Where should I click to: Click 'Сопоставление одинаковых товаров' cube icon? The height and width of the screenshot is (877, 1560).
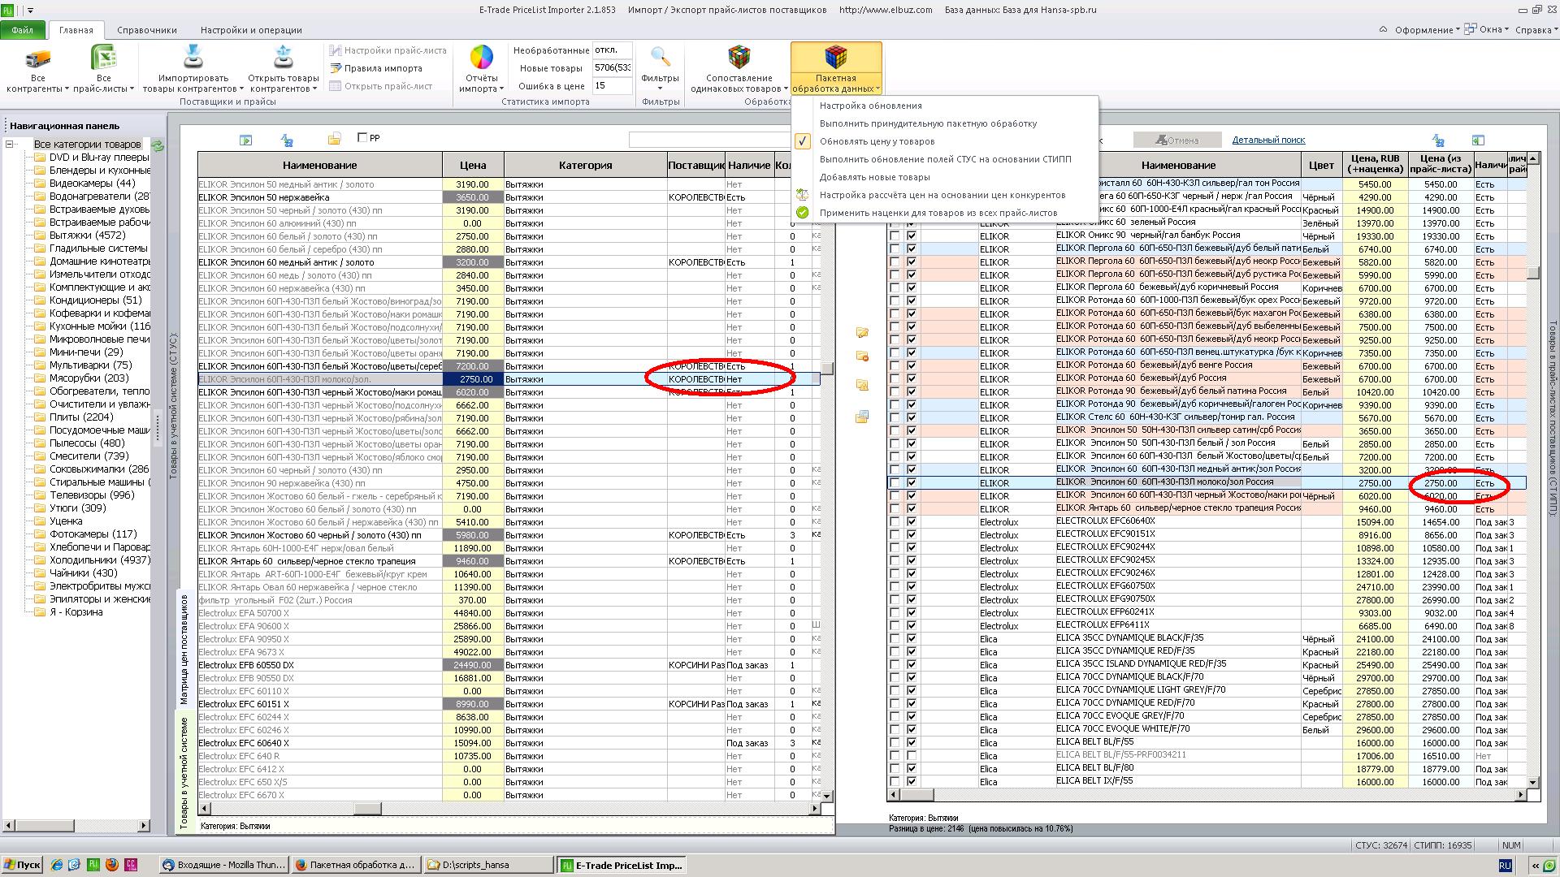click(739, 57)
